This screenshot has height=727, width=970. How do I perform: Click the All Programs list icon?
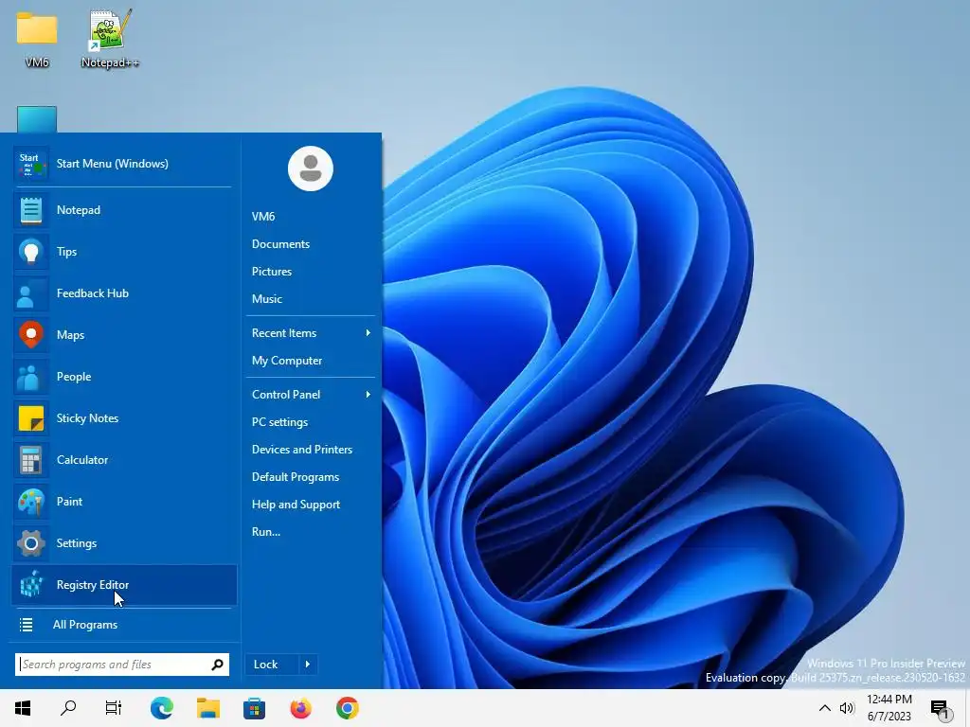(26, 625)
